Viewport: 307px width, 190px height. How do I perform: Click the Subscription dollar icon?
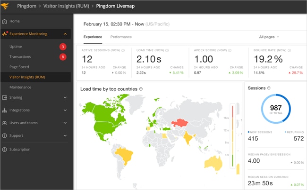(4, 150)
